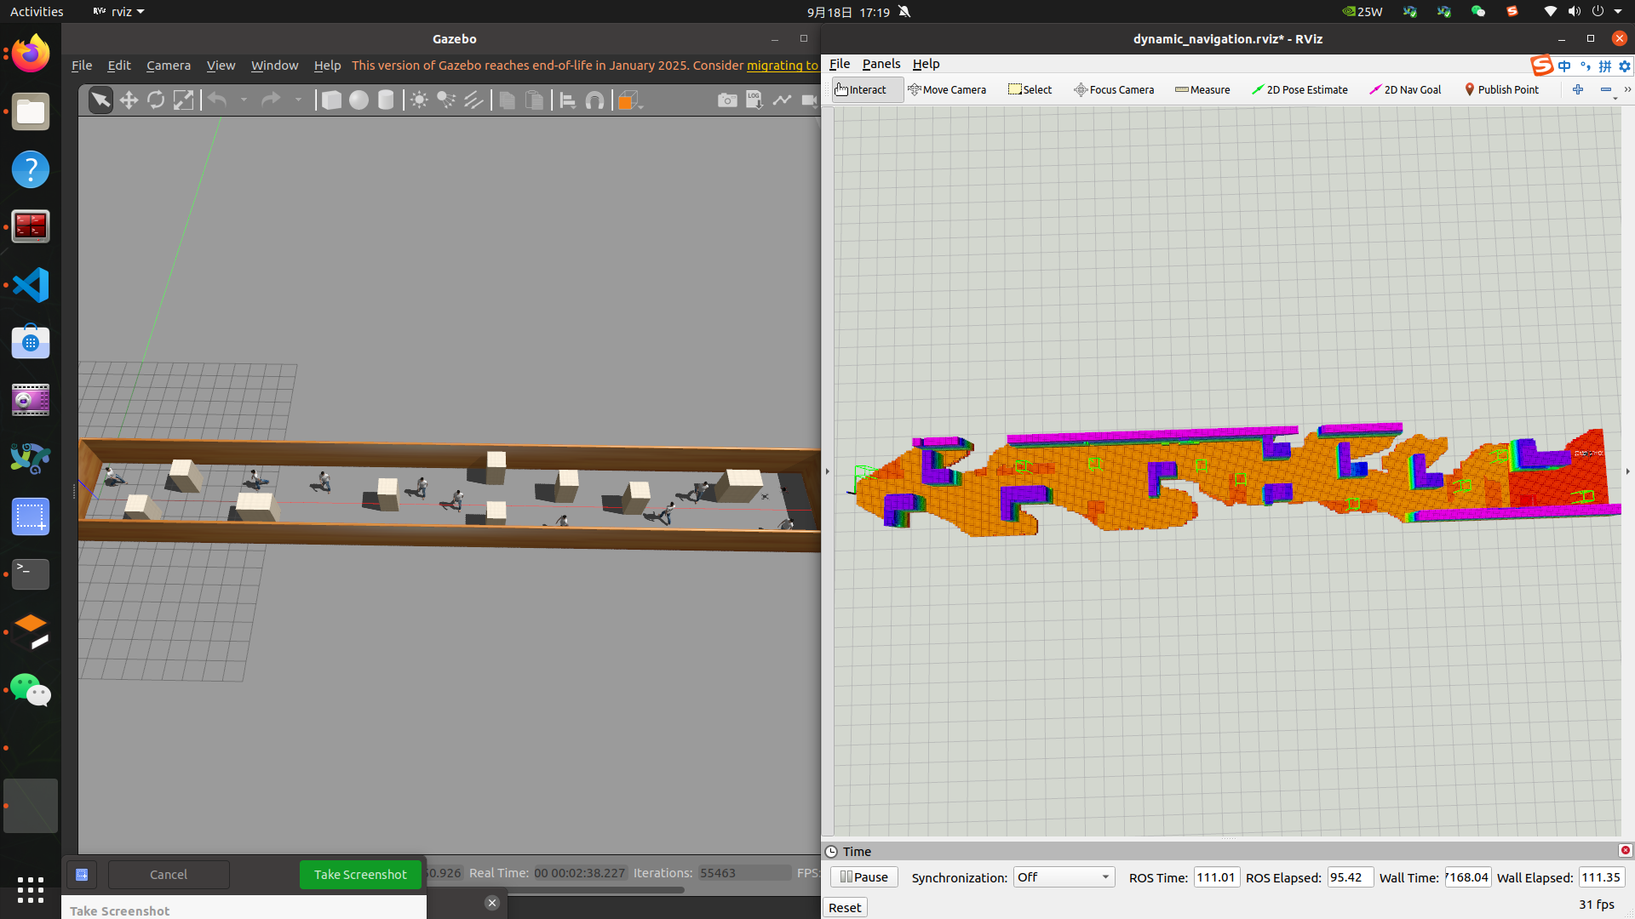Toggle the Gazebo snap magnet tool
The image size is (1635, 919).
tap(594, 100)
